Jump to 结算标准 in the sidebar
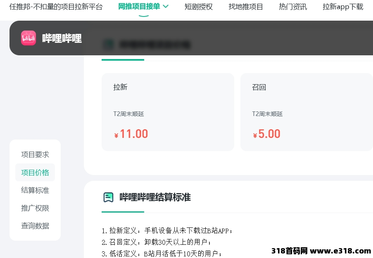This screenshot has width=373, height=258. coord(35,190)
